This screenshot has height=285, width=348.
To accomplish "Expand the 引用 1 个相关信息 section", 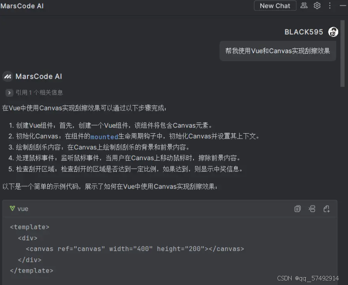I will click(x=9, y=93).
